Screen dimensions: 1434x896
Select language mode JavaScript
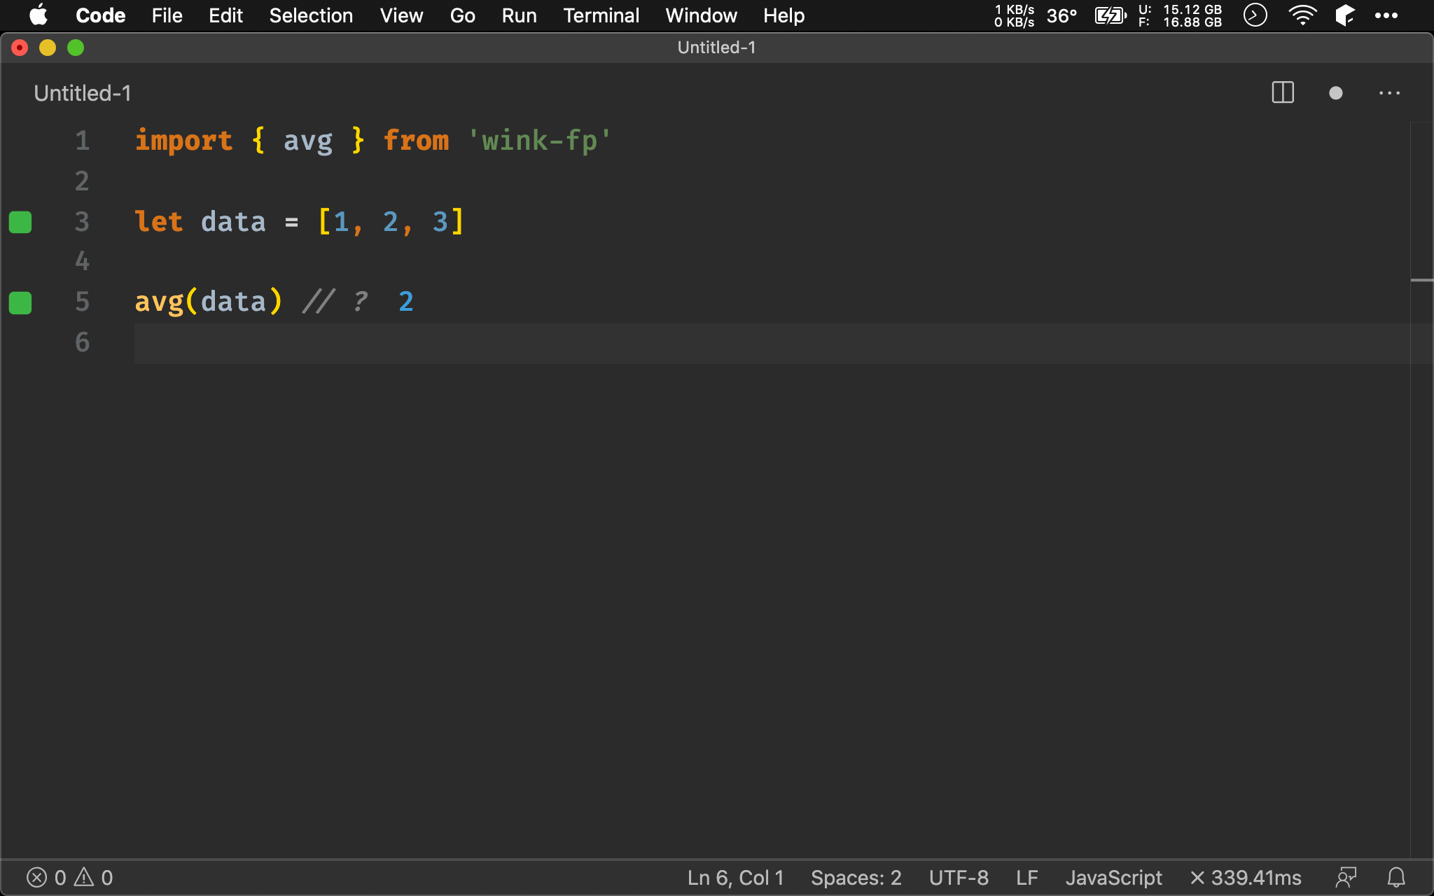tap(1113, 877)
